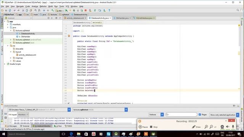Collapse the res folder node
Viewport: 244px width, 137px height.
coord(8,46)
